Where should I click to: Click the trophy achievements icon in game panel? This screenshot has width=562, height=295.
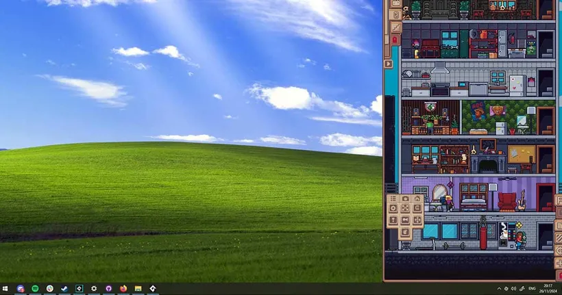tap(393, 220)
